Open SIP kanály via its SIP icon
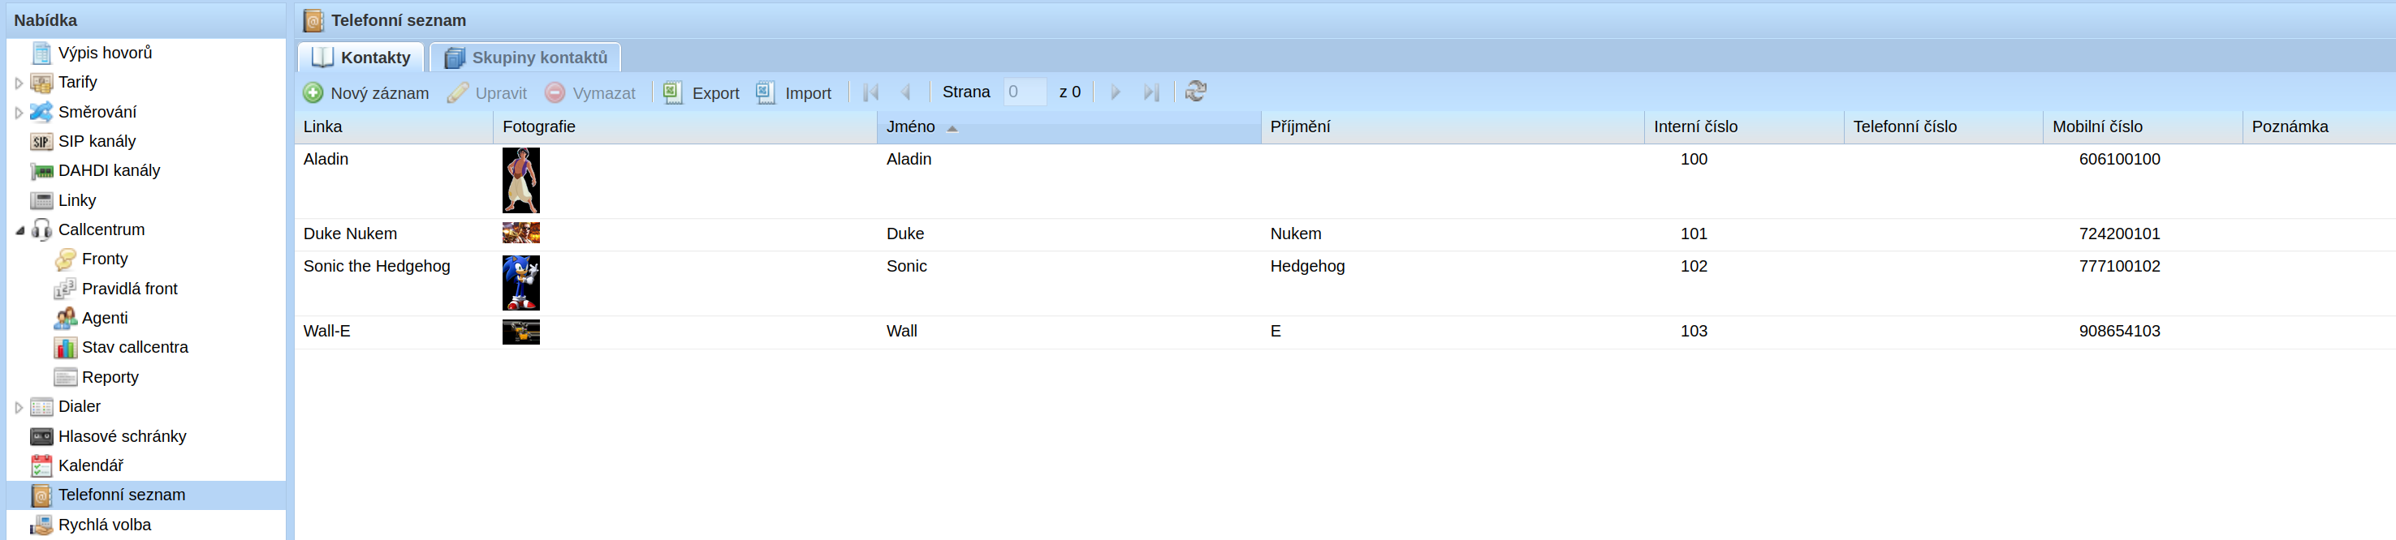The image size is (2396, 540). 42,142
